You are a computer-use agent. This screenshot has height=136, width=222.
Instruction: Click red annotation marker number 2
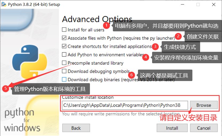(178, 36)
